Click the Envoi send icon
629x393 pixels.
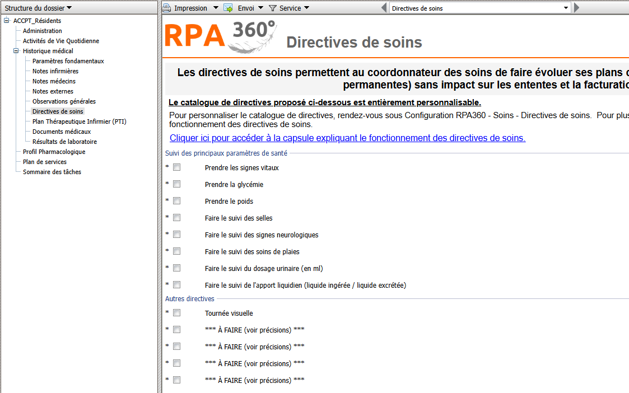(x=229, y=8)
